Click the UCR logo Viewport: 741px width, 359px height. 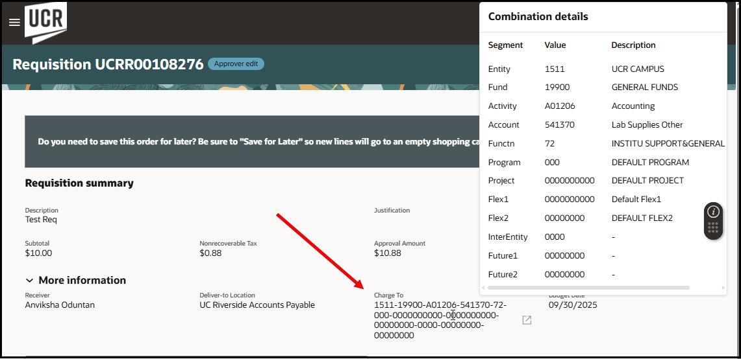(x=45, y=23)
